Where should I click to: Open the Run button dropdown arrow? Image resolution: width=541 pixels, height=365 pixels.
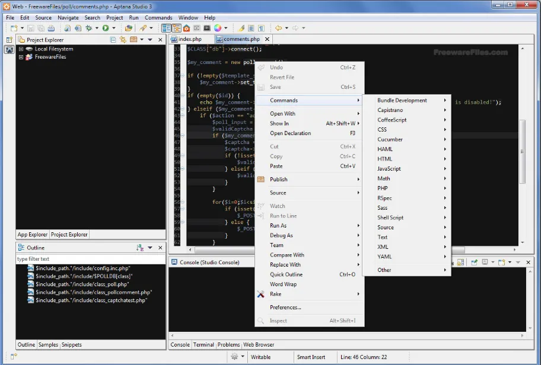click(113, 28)
